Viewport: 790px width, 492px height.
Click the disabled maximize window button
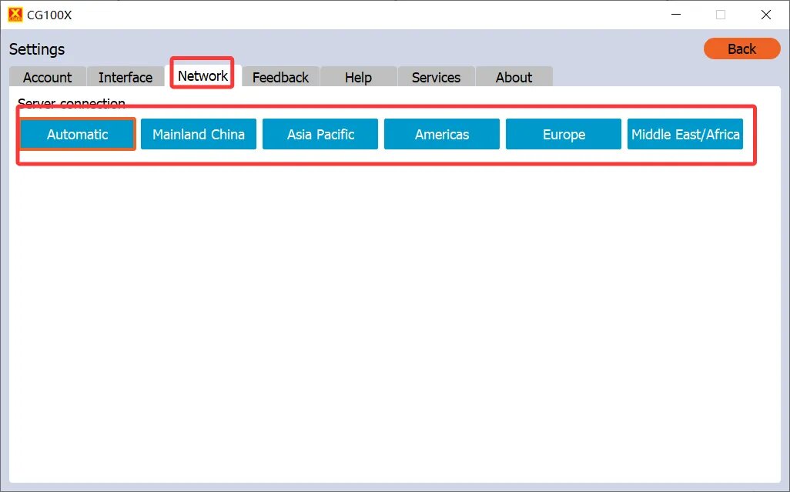[x=721, y=15]
